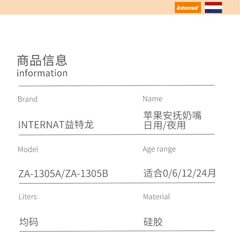Screen dimensions: 240x238
Task: Select the INTERNAT益特龙 brand value
Action: pos(56,124)
